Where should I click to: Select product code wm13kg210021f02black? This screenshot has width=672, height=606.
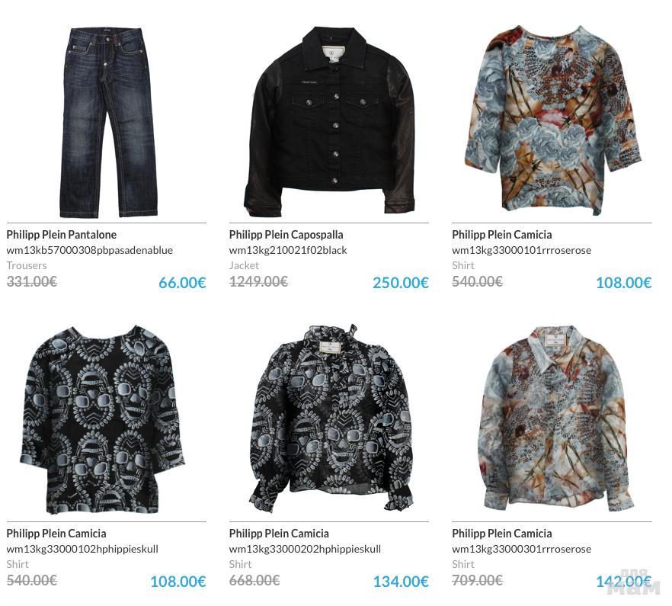pyautogui.click(x=288, y=250)
